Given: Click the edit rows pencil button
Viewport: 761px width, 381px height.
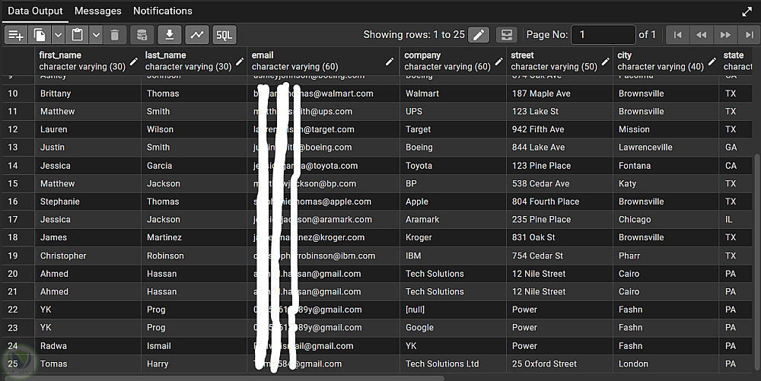Looking at the screenshot, I should pyautogui.click(x=479, y=35).
